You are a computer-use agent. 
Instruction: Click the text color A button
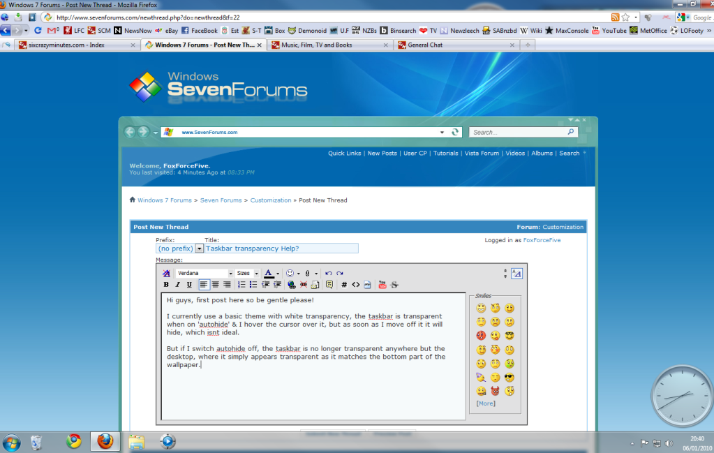(269, 273)
